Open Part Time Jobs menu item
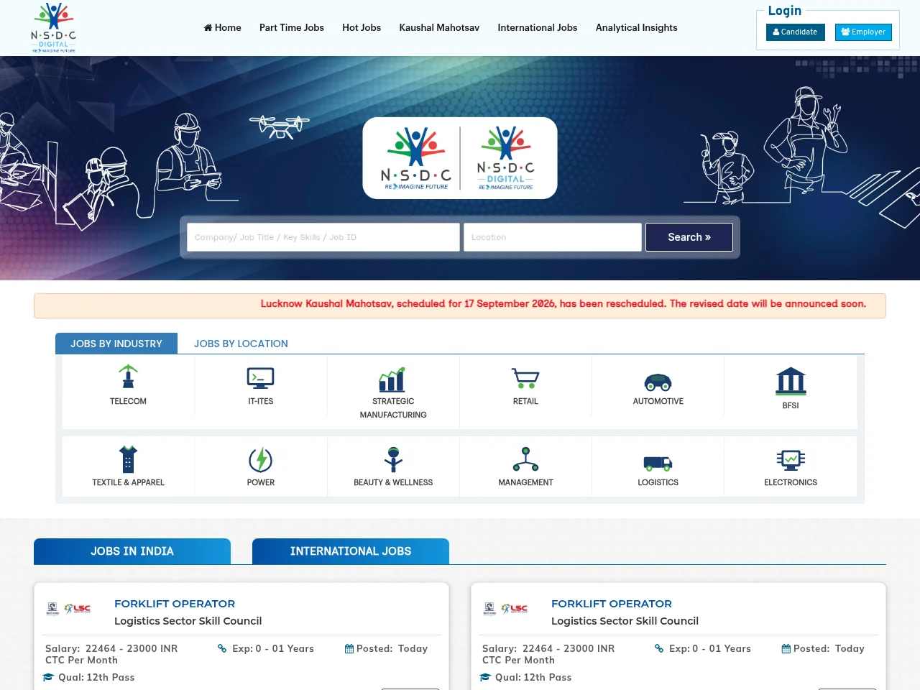The height and width of the screenshot is (690, 920). point(292,27)
